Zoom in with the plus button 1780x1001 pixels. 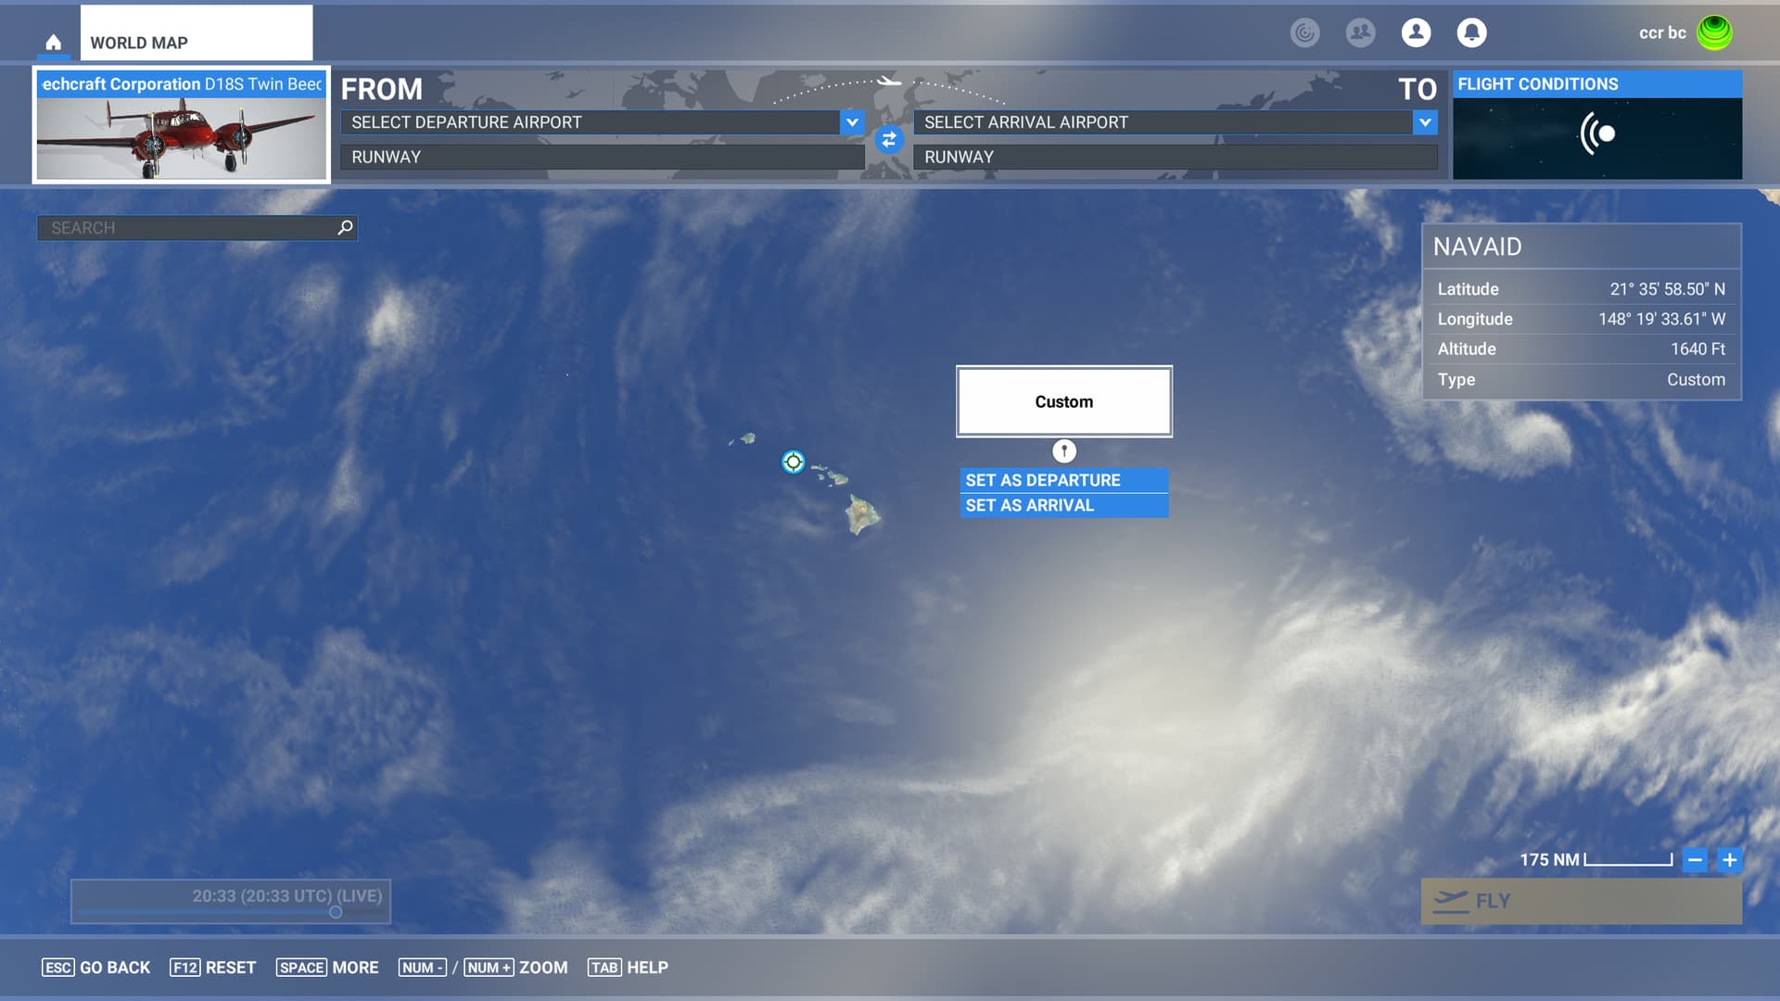pyautogui.click(x=1729, y=859)
